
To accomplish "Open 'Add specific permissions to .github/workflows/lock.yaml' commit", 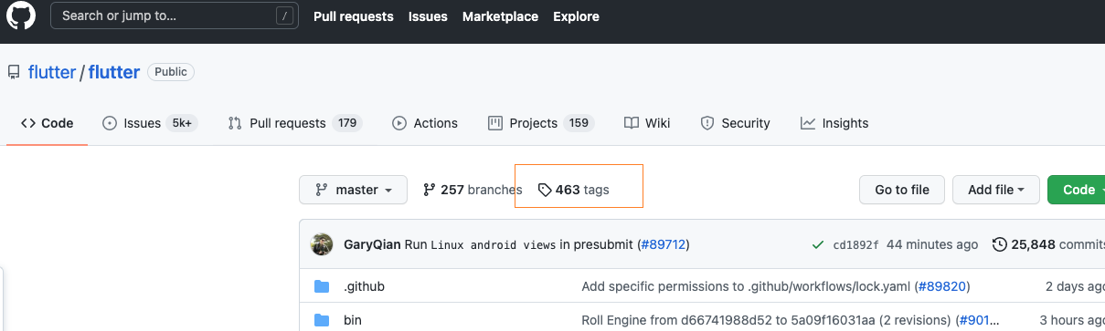I will pyautogui.click(x=747, y=286).
